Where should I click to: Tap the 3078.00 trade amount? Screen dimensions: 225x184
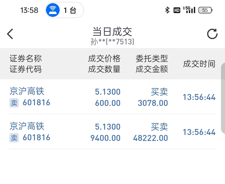(153, 103)
